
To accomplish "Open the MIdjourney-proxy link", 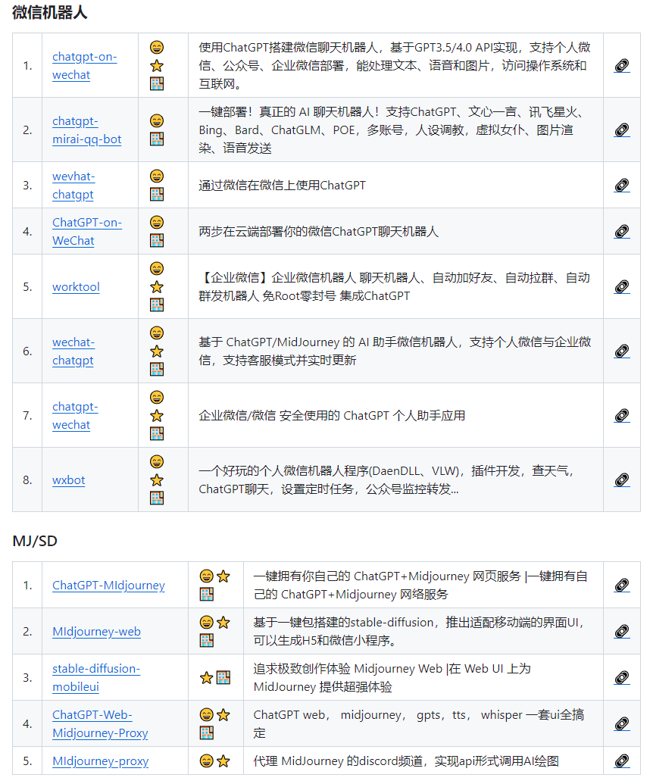I will coord(101,761).
